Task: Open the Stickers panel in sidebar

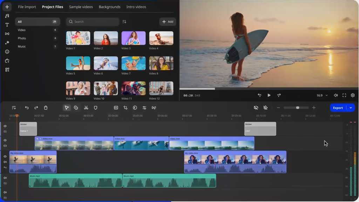Action: (x=6, y=51)
